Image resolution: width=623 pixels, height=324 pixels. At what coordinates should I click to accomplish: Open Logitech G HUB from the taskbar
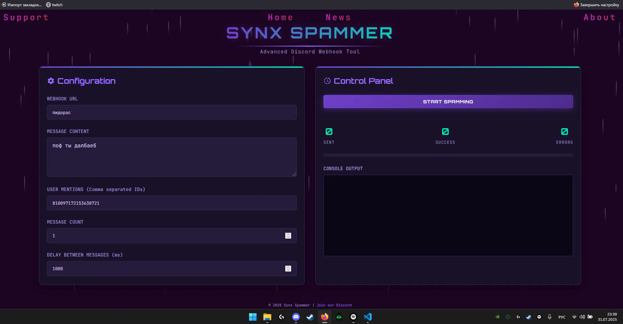(x=282, y=317)
